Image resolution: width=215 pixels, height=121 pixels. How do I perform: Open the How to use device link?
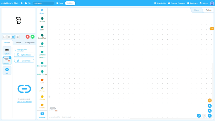(24, 102)
